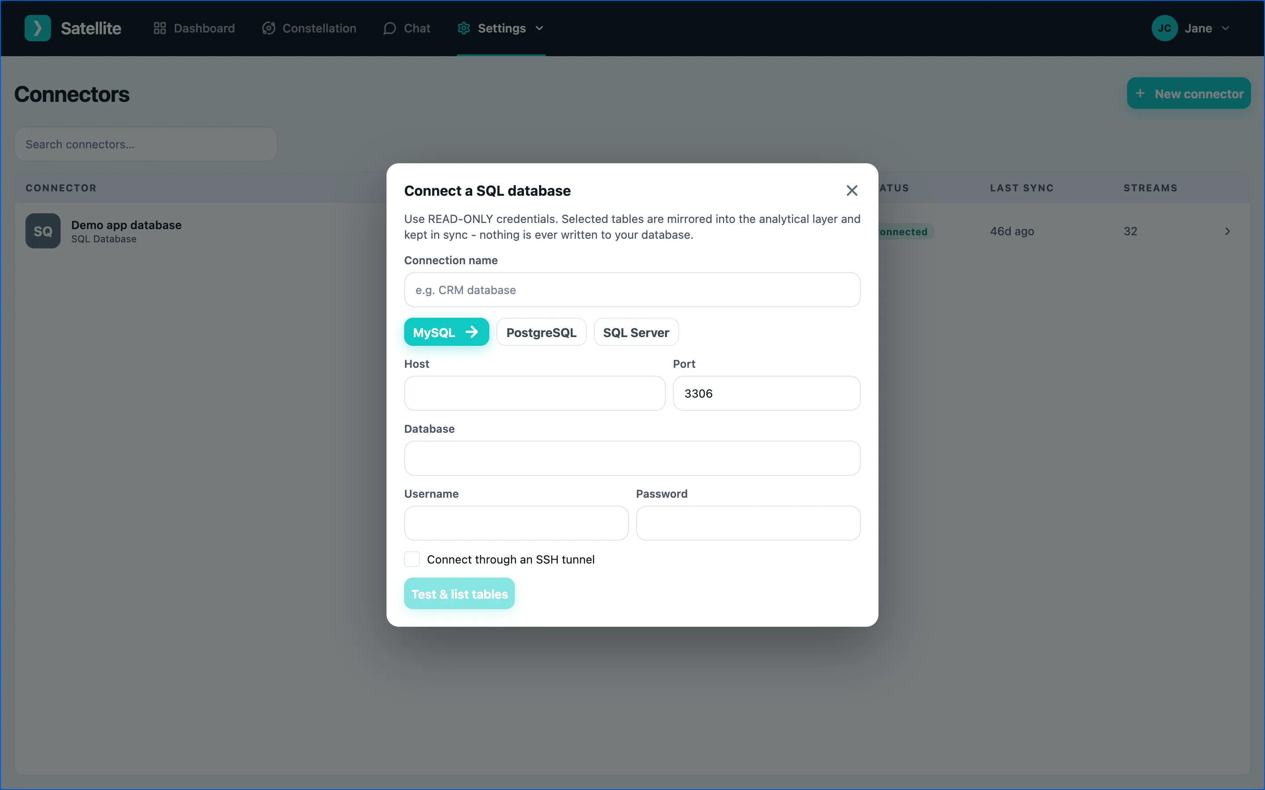The width and height of the screenshot is (1265, 790).
Task: Click the Connect through an SSH tunnel label
Action: coord(511,560)
